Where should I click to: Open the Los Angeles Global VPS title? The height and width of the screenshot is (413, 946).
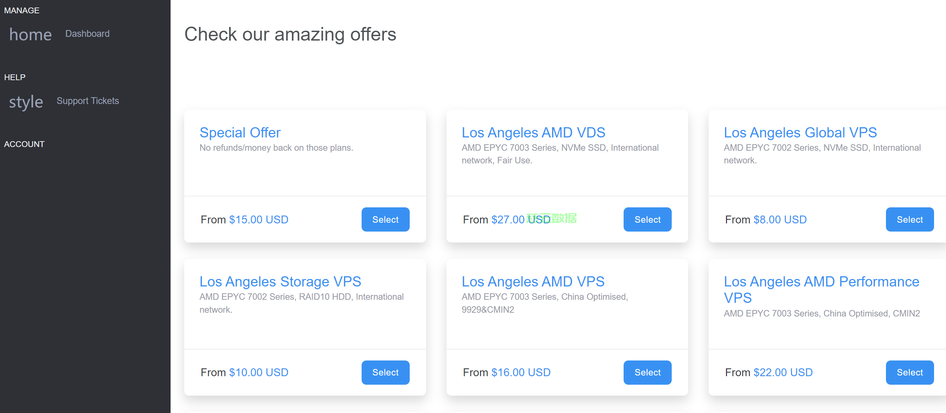(x=800, y=133)
